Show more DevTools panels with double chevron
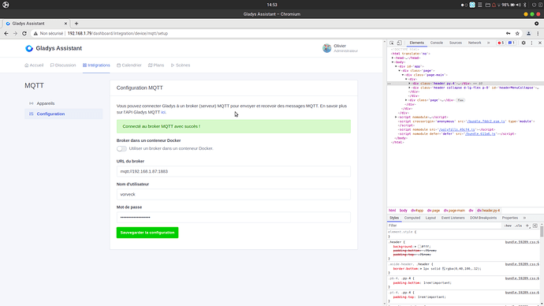The image size is (544, 306). pyautogui.click(x=489, y=43)
